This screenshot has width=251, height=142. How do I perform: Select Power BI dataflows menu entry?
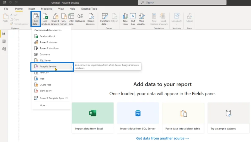51,48
